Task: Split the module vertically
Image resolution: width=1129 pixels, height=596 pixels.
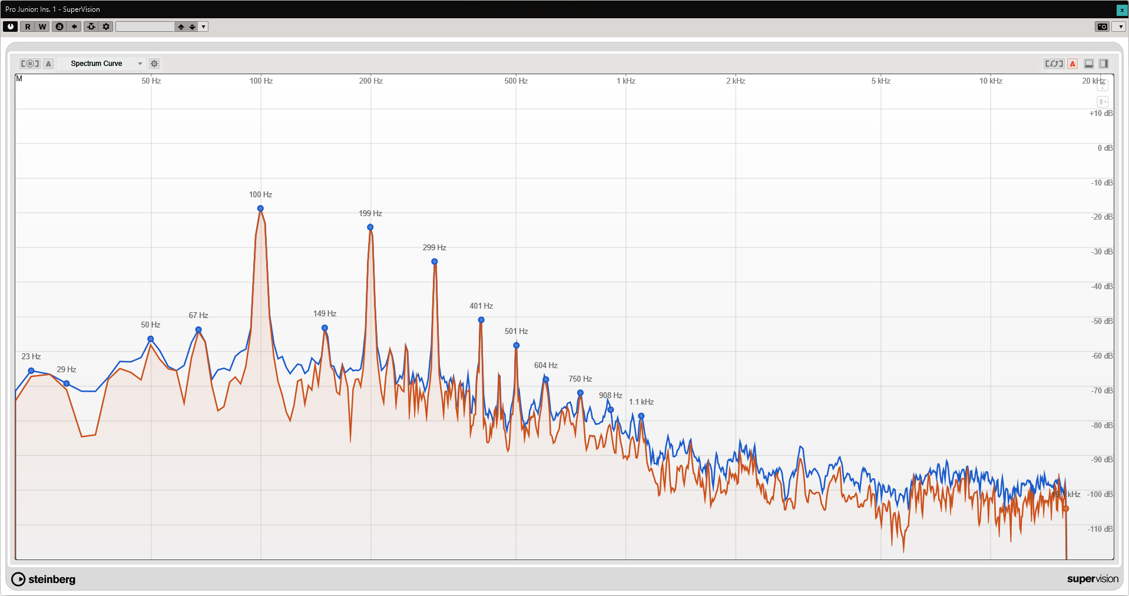Action: pos(1104,64)
